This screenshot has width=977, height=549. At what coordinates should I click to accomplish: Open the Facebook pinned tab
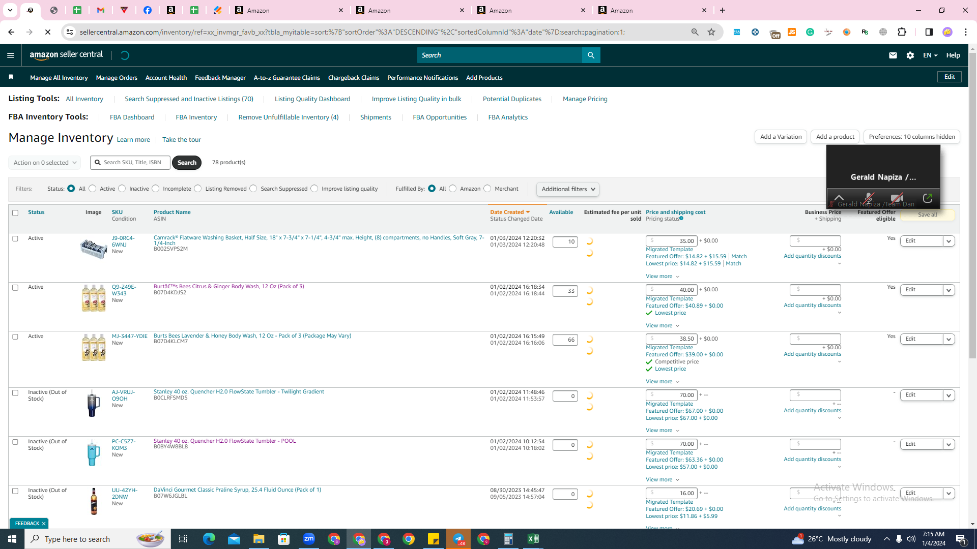(148, 10)
